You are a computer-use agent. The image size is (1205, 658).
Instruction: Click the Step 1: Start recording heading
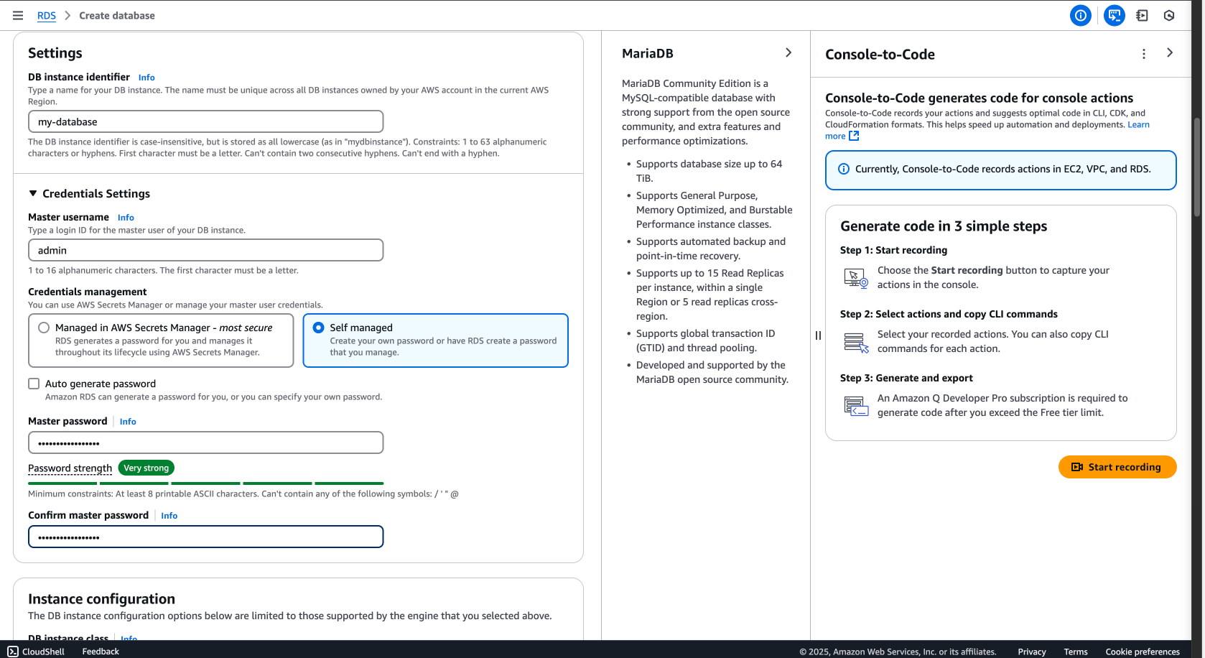[x=893, y=250]
